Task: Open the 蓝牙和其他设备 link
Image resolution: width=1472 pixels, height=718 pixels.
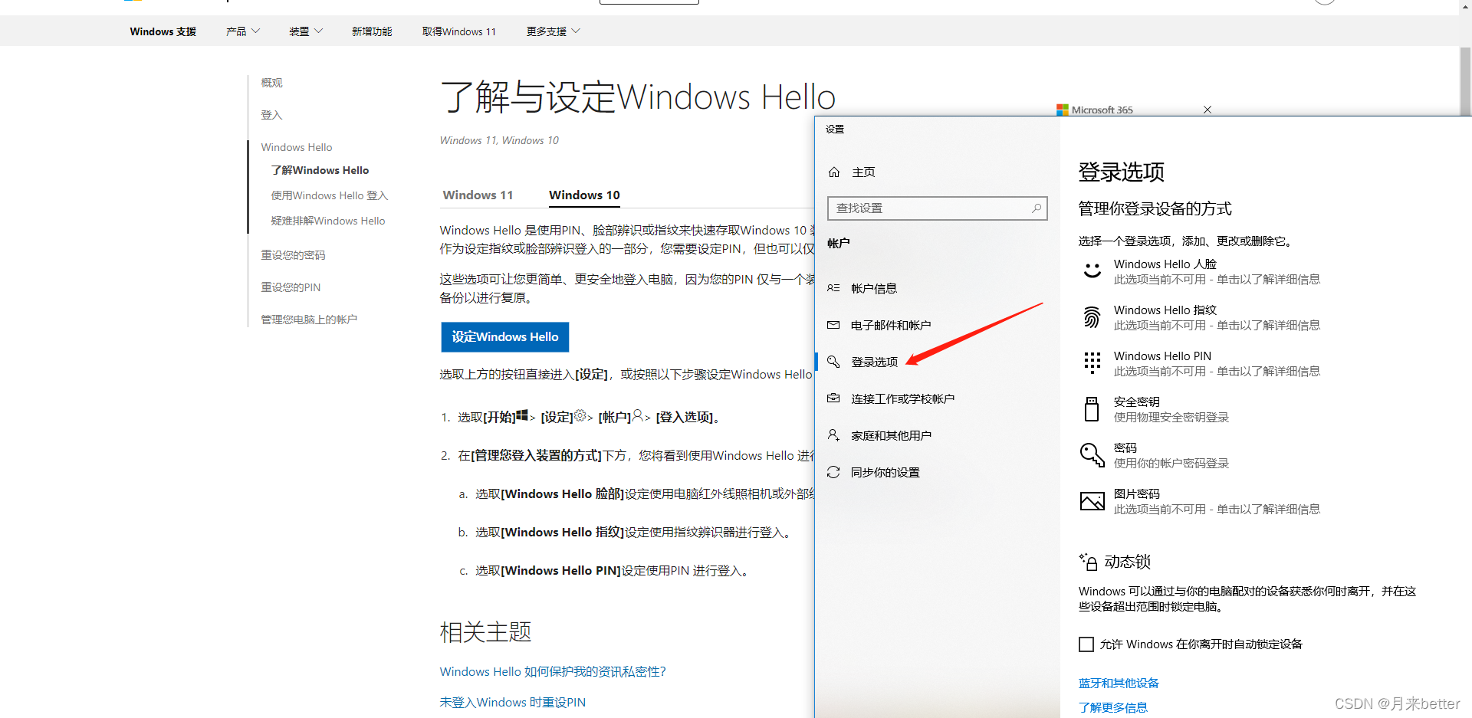Action: point(1119,683)
